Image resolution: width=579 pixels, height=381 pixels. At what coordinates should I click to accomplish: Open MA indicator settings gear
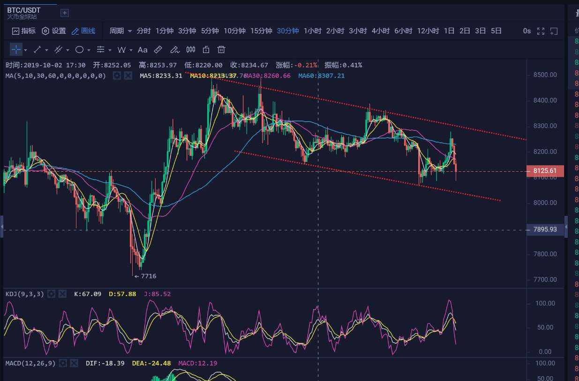point(117,76)
